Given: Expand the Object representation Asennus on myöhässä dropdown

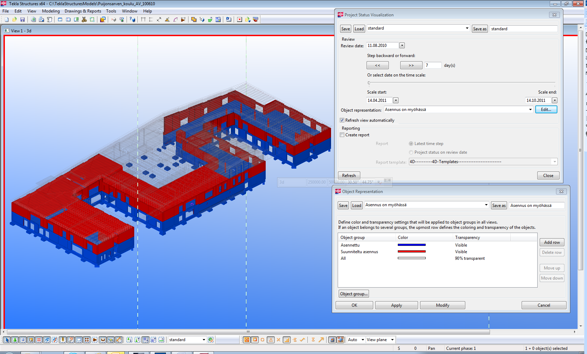Looking at the screenshot, I should pos(530,110).
